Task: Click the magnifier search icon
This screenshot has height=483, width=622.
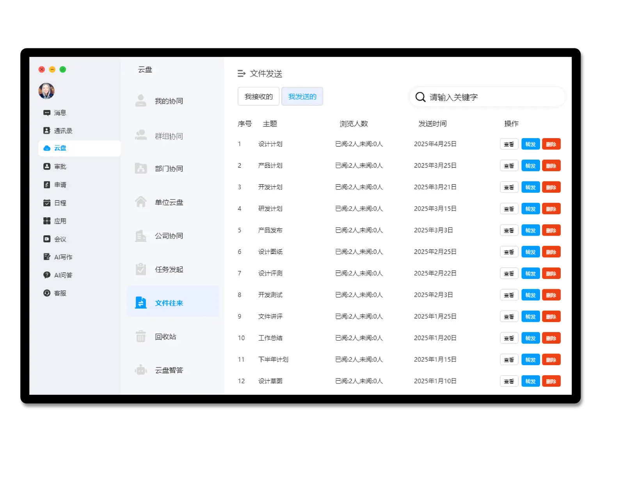Action: 420,97
